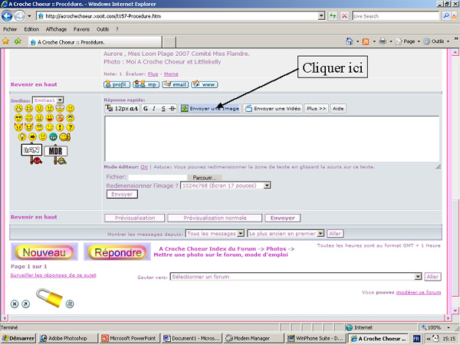Click the Nouveau new topic button
The image size is (460, 345).
click(44, 252)
